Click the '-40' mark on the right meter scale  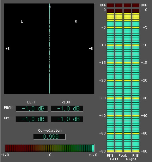144,116
